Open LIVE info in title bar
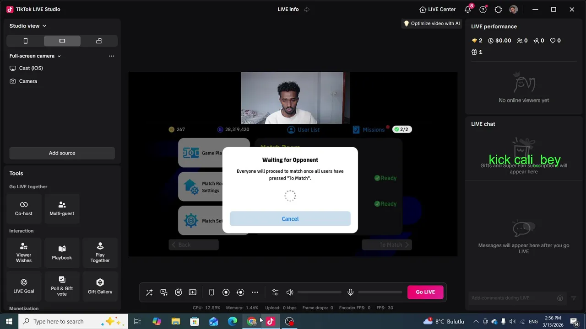The width and height of the screenshot is (586, 329). click(288, 9)
